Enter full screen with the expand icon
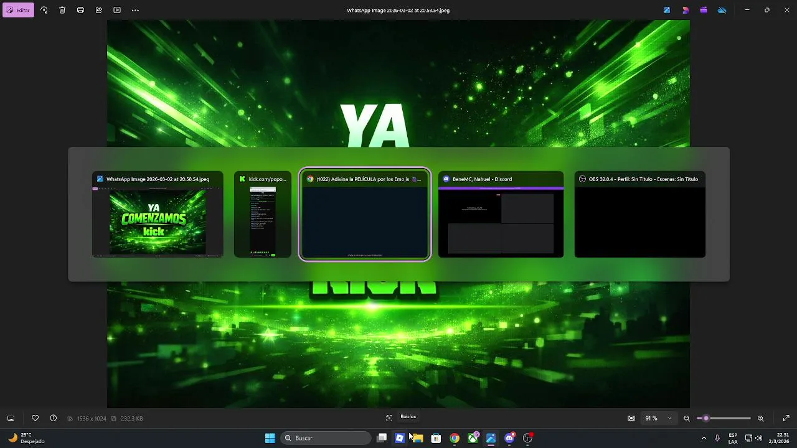This screenshot has height=448, width=797. click(786, 418)
